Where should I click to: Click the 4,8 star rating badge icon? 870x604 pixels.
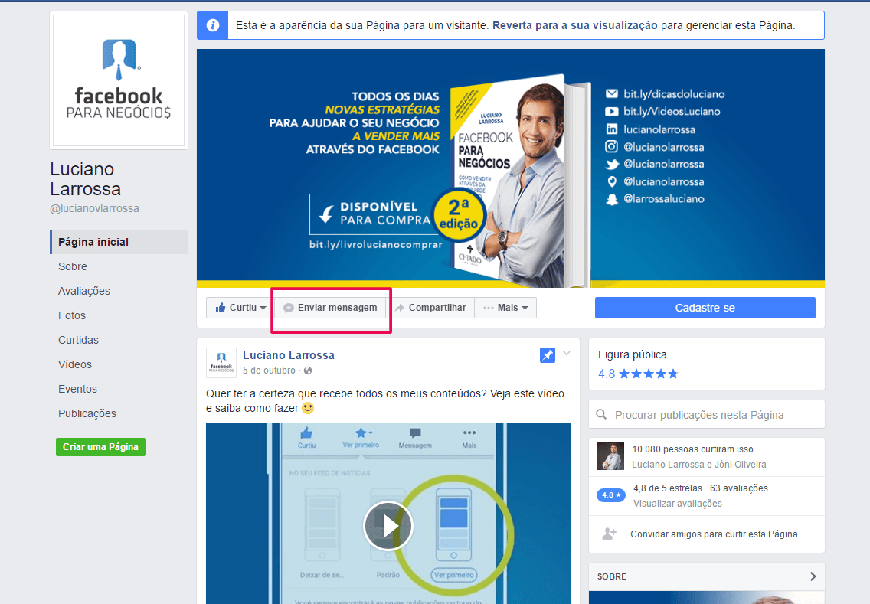click(x=611, y=495)
